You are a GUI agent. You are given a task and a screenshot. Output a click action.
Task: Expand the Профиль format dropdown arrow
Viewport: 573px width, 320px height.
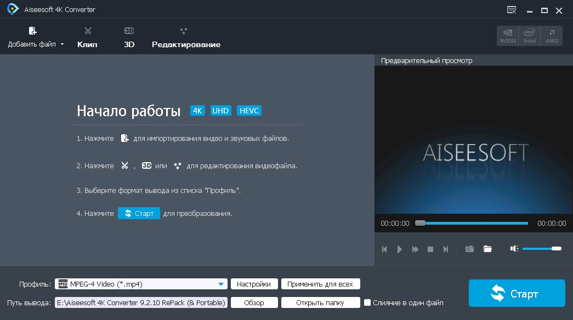tap(221, 284)
